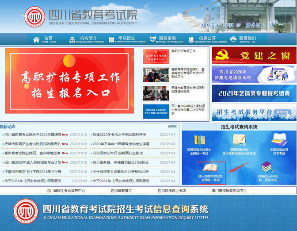The image size is (297, 231).
Task: Open the 联系我们 menu item
Action: (247, 39)
